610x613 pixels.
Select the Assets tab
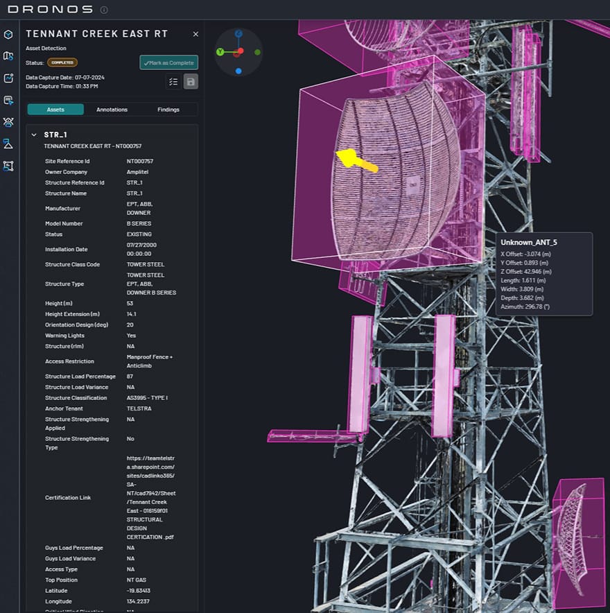55,110
